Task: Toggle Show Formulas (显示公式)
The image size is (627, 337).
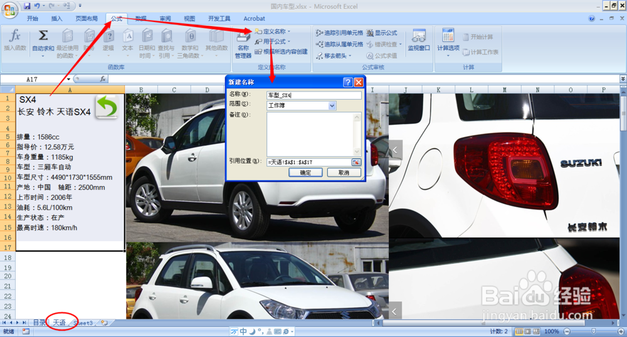Action: click(x=382, y=33)
